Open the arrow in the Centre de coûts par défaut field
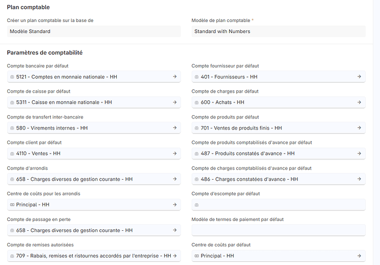This screenshot has height=265, width=380. pyautogui.click(x=359, y=256)
